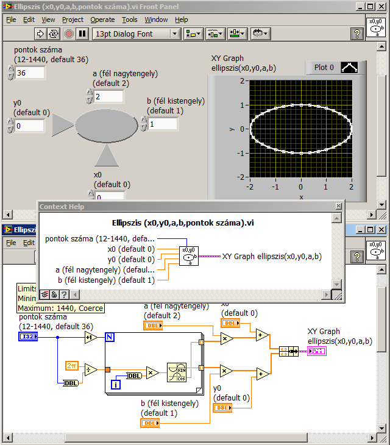Select the Multiply node inside the For Loop

152,372
